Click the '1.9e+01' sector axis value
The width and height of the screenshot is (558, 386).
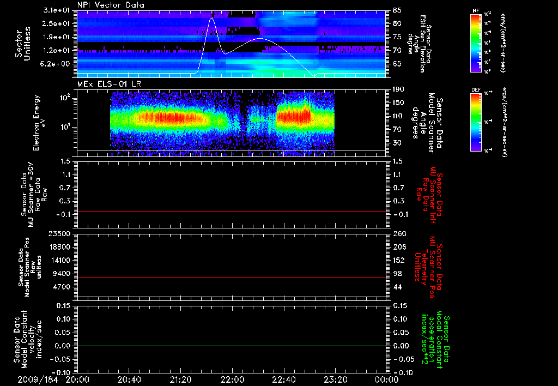pyautogui.click(x=57, y=37)
